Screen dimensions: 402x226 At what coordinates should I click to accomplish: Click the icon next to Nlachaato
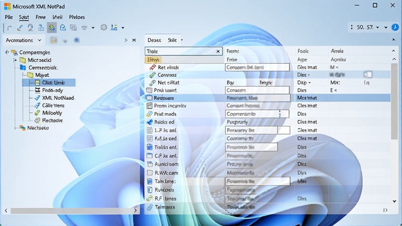coord(23,128)
